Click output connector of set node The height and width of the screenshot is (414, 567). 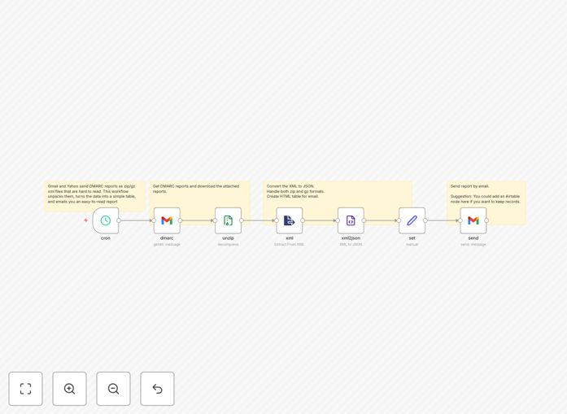coord(425,220)
